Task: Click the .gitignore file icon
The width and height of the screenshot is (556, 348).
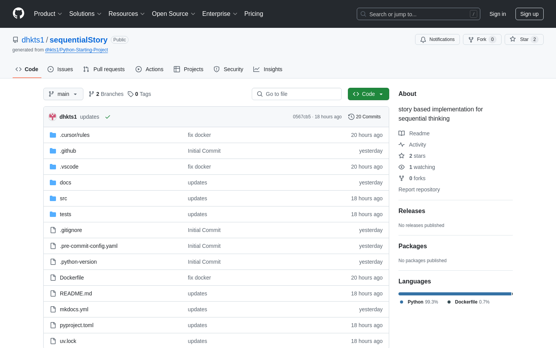Action: pos(53,230)
